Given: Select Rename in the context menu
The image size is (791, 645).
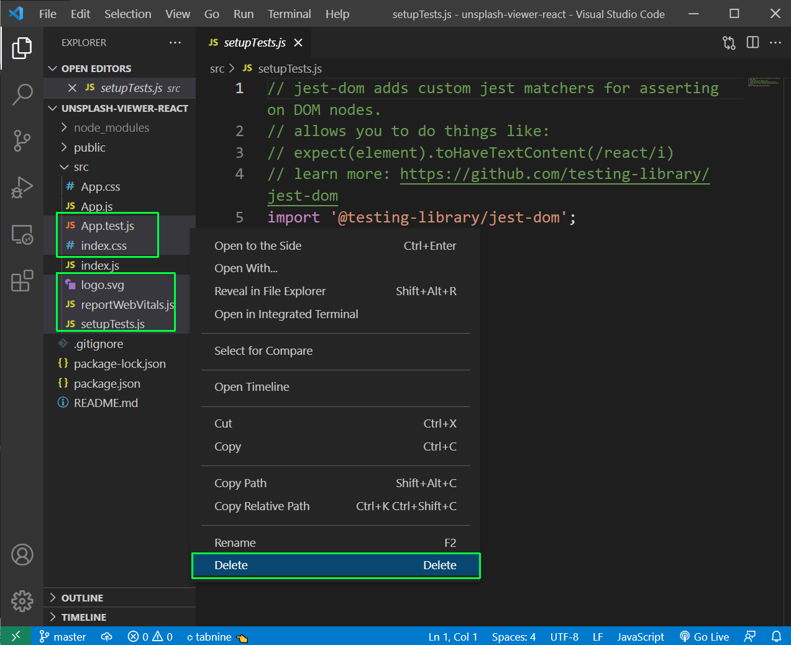Looking at the screenshot, I should pos(336,542).
